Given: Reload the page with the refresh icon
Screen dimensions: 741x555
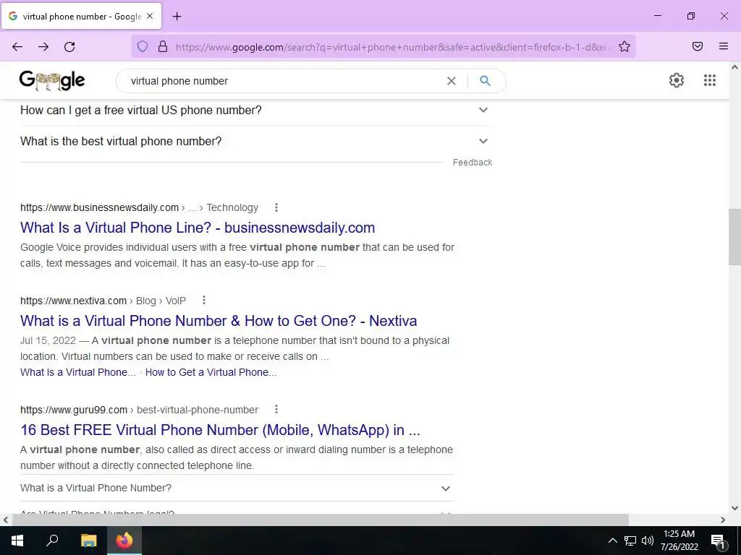Looking at the screenshot, I should point(69,47).
